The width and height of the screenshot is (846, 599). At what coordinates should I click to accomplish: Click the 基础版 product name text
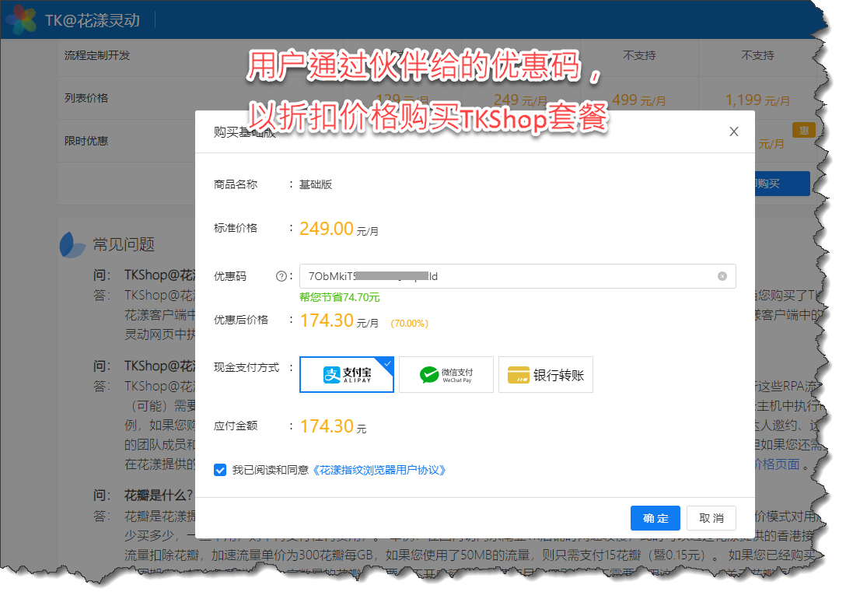(316, 184)
